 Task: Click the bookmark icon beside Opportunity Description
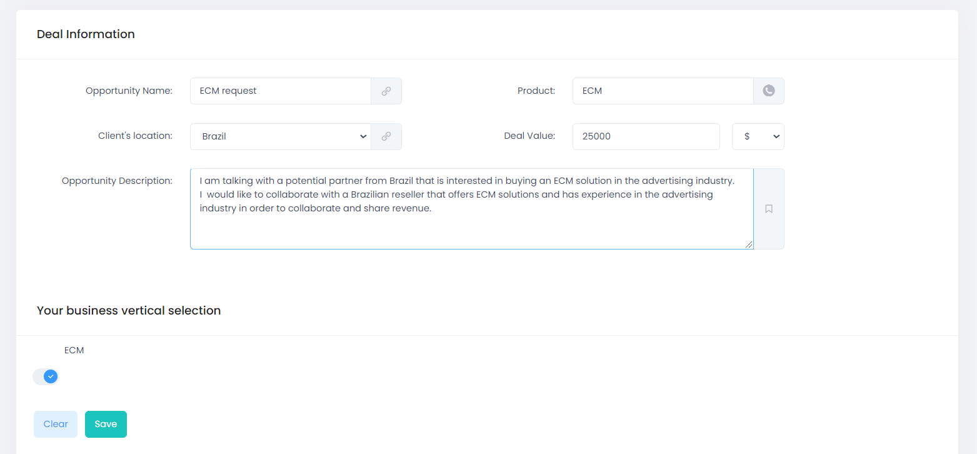769,209
